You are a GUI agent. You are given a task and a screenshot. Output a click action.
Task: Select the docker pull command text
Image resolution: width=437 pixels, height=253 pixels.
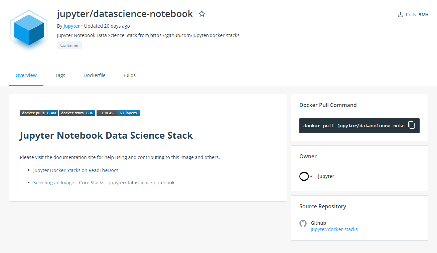[x=353, y=126]
